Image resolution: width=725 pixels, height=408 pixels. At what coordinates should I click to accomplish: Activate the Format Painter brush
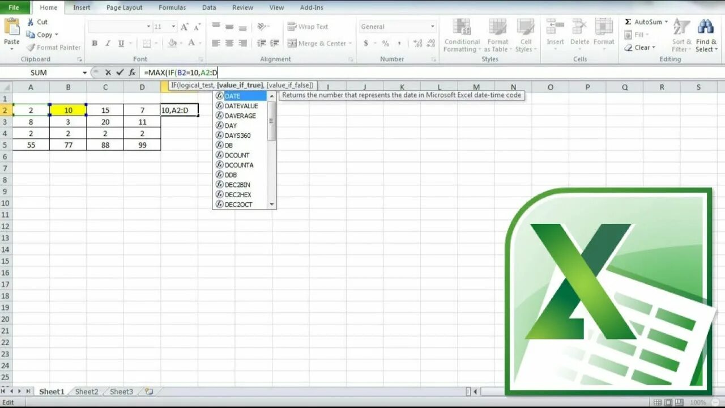point(31,48)
